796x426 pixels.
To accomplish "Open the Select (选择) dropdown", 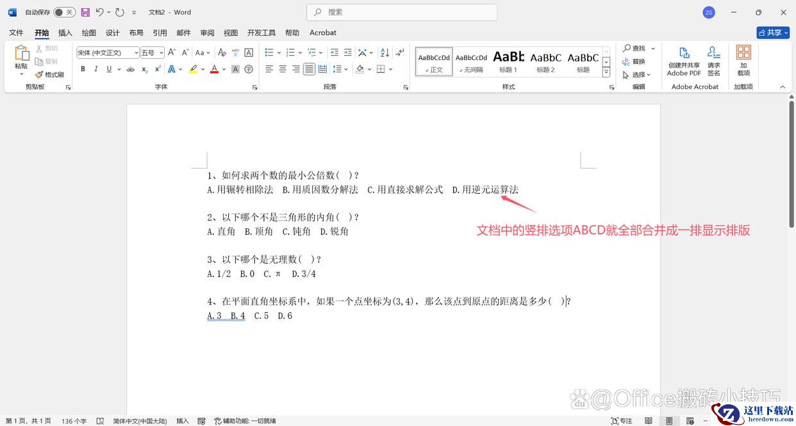I will tap(637, 75).
